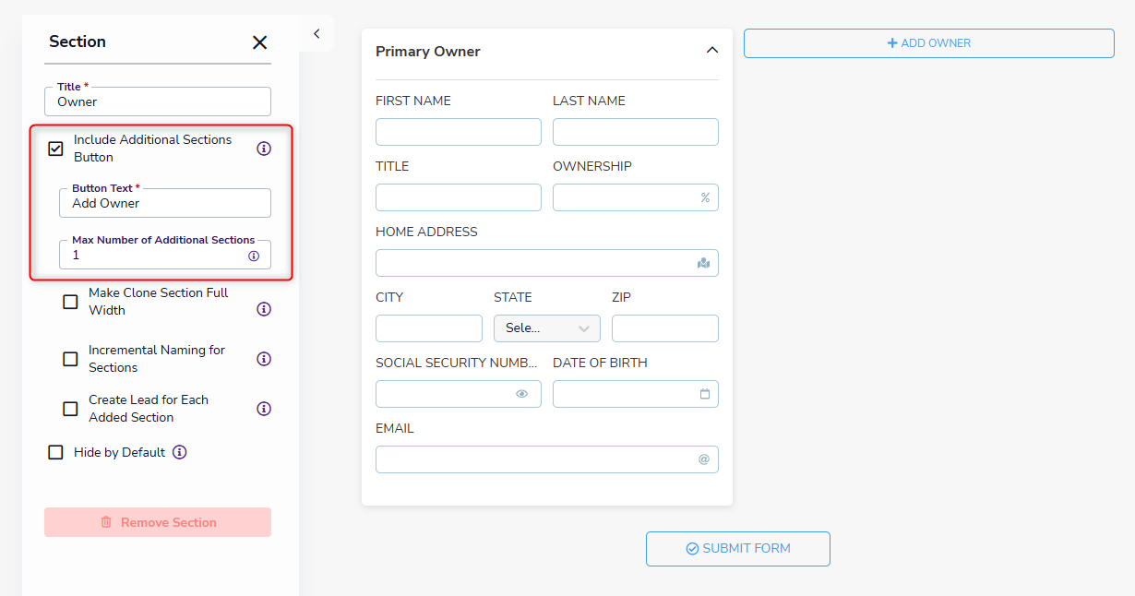Viewport: 1135px width, 596px height.
Task: Collapse the left sidebar panel arrow
Action: click(317, 33)
